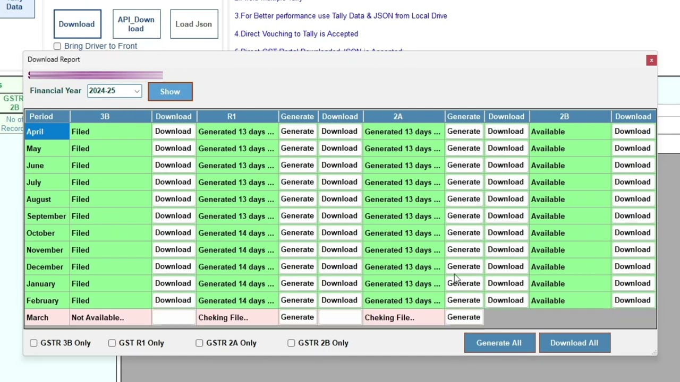Screen dimensions: 680x382
Task: Generate 2A report for April
Action: (x=464, y=131)
